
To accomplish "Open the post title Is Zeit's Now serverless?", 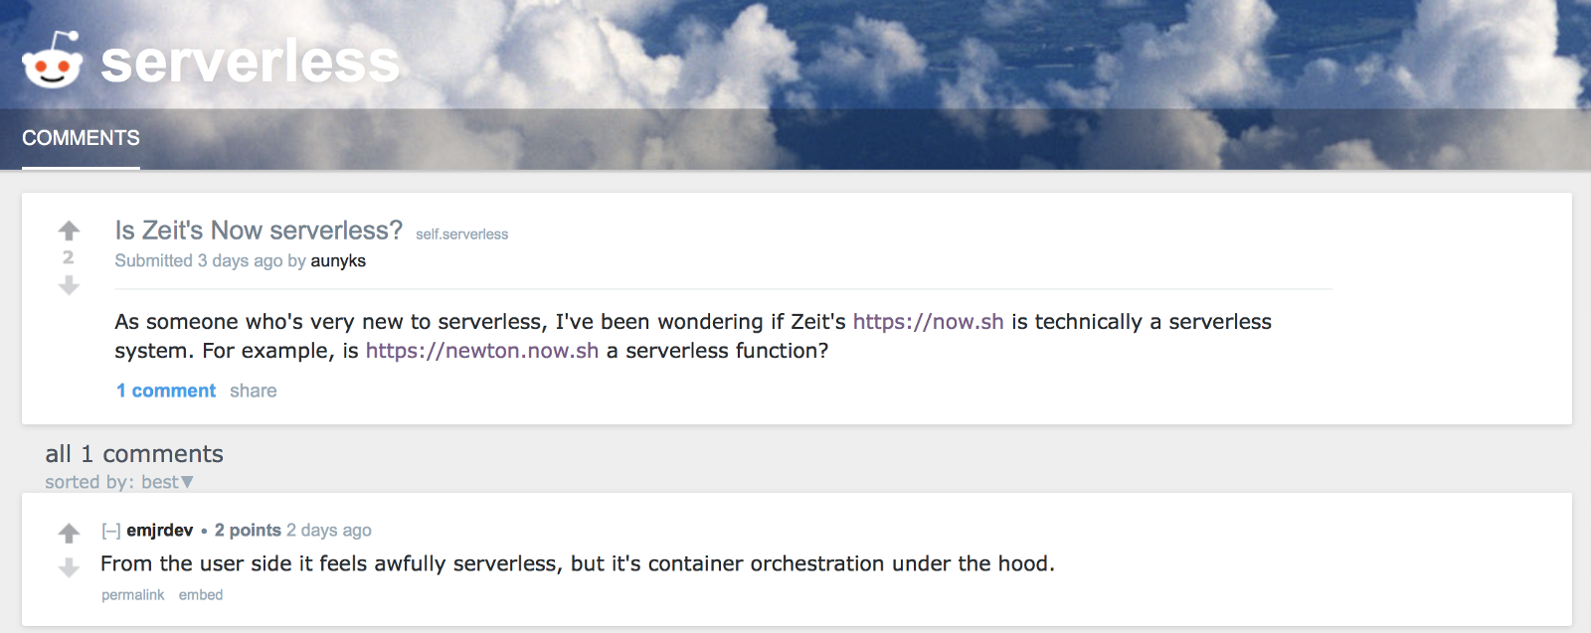I will tap(259, 231).
